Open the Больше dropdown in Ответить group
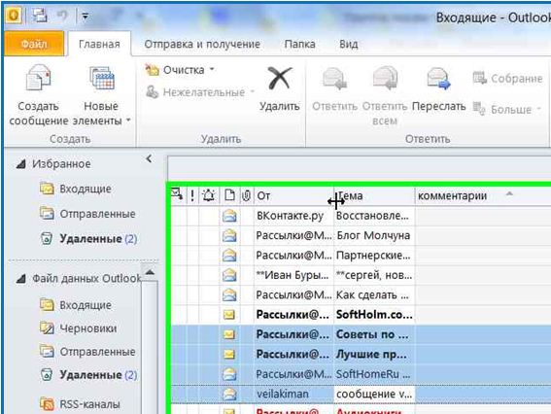This screenshot has width=551, height=414. point(506,109)
